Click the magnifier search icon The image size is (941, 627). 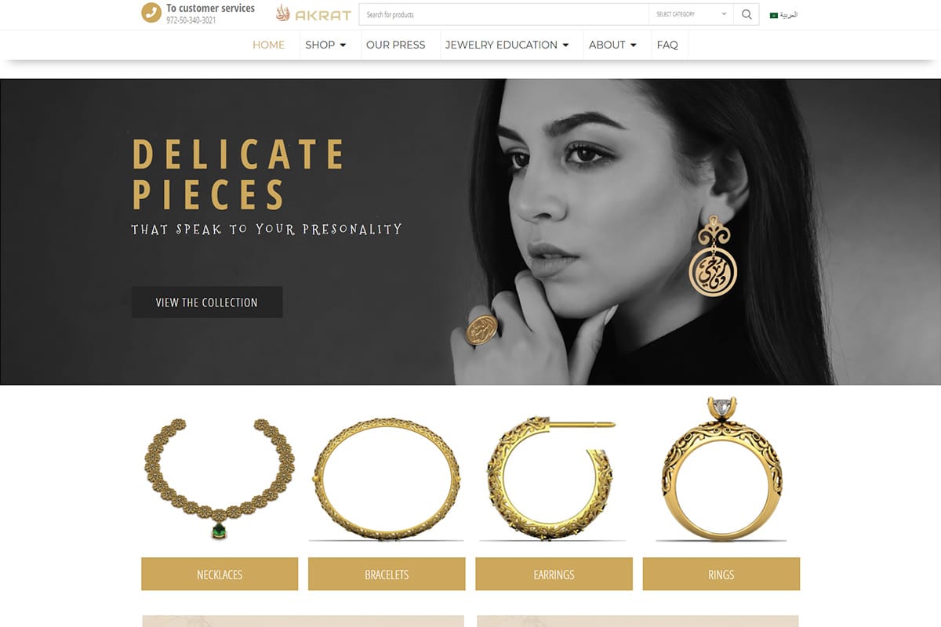pyautogui.click(x=746, y=14)
